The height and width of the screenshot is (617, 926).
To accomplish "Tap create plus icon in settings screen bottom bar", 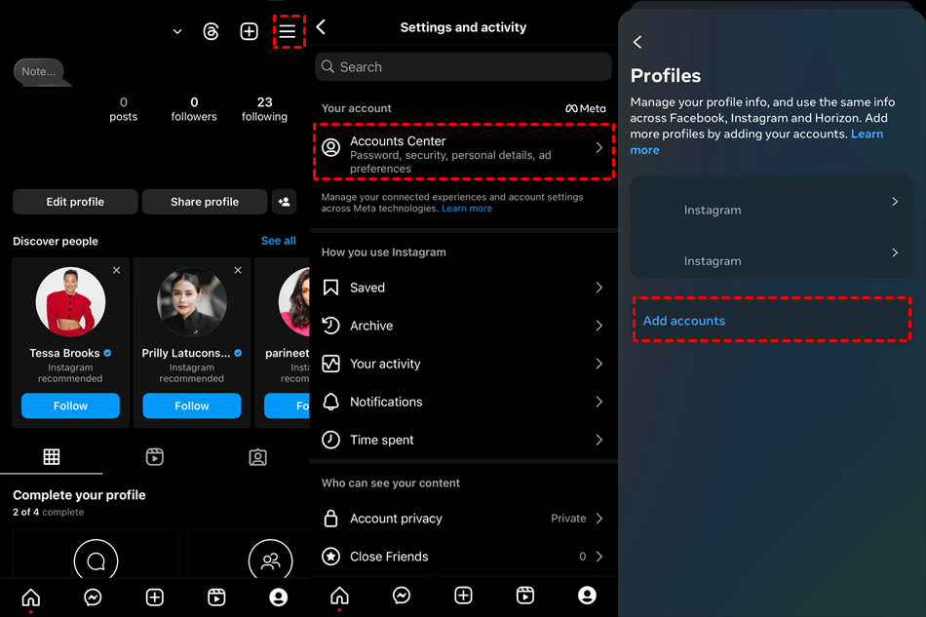I will tap(464, 596).
